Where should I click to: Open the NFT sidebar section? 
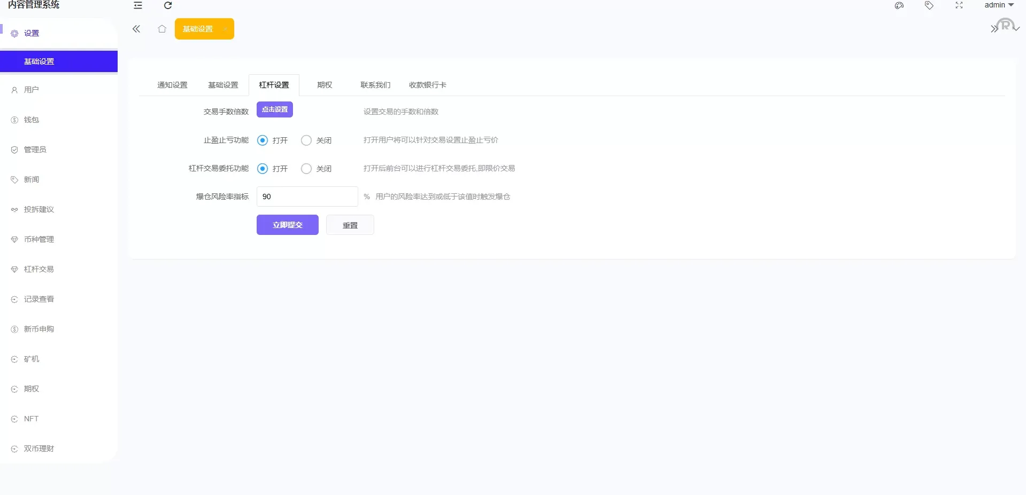click(x=31, y=419)
